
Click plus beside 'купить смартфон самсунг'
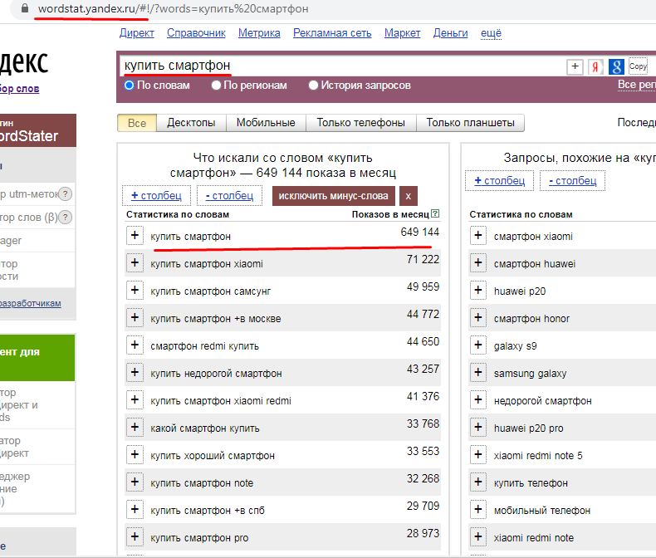[135, 291]
